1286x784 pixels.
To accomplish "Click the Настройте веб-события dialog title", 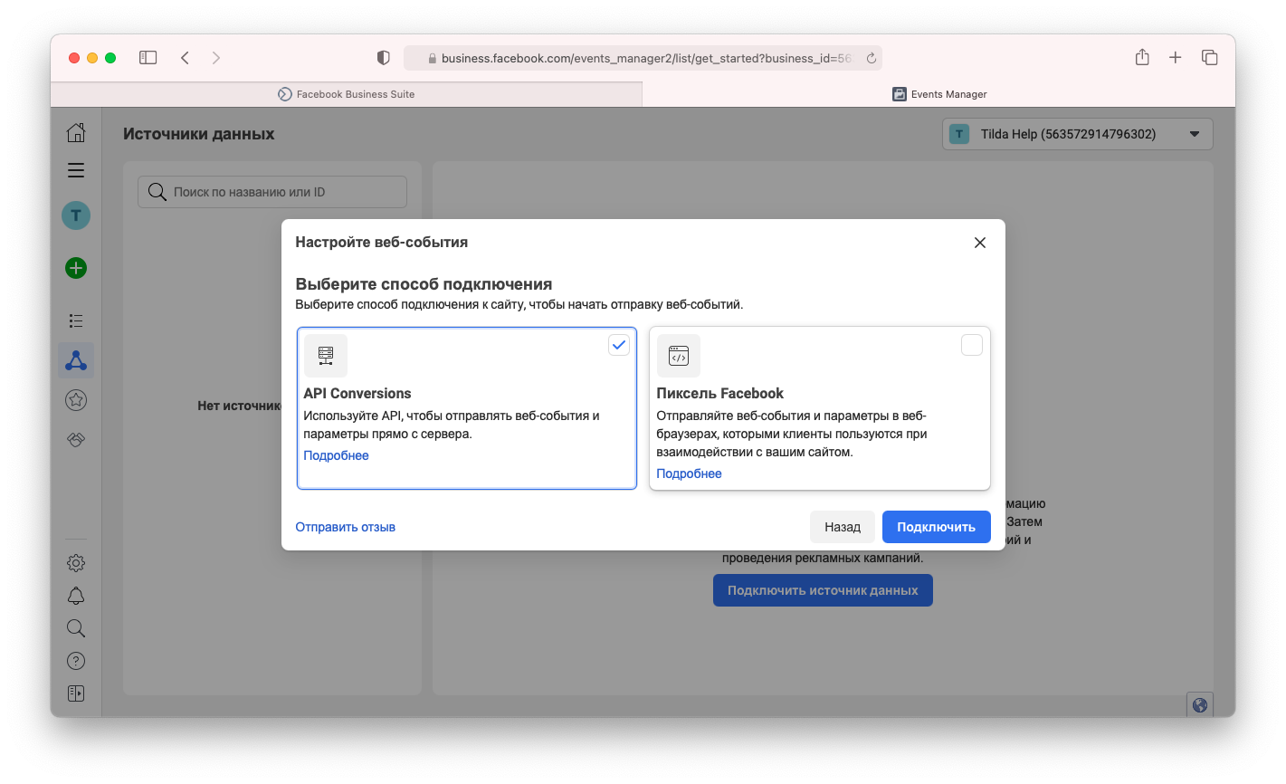I will 382,243.
